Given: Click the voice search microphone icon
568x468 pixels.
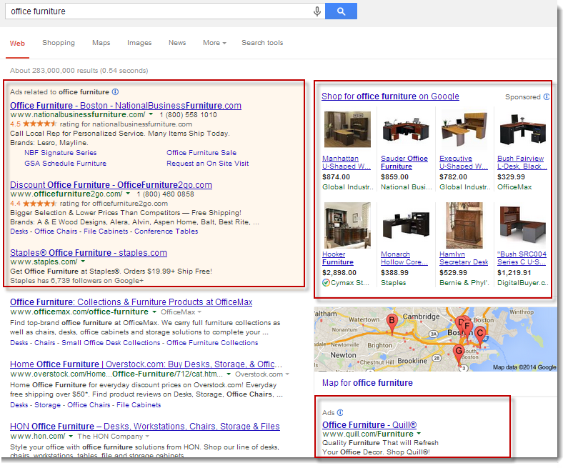Looking at the screenshot, I should 317,11.
